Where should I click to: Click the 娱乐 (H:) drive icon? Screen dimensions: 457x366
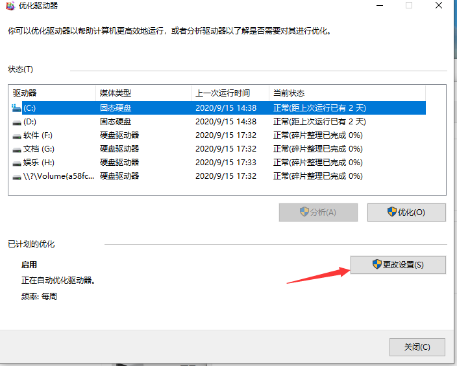[x=17, y=163]
